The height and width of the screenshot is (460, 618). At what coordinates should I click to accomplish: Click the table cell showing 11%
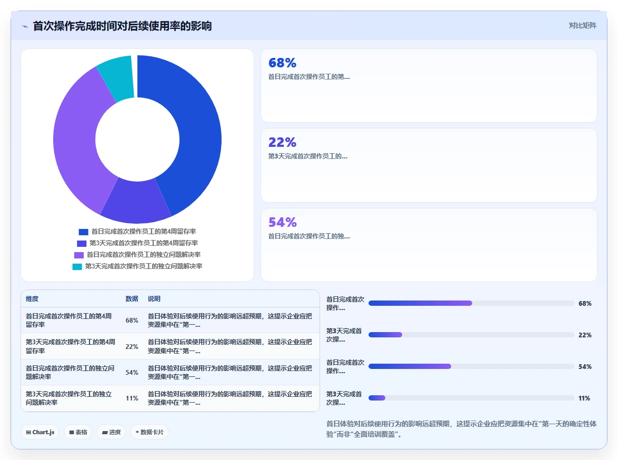132,398
